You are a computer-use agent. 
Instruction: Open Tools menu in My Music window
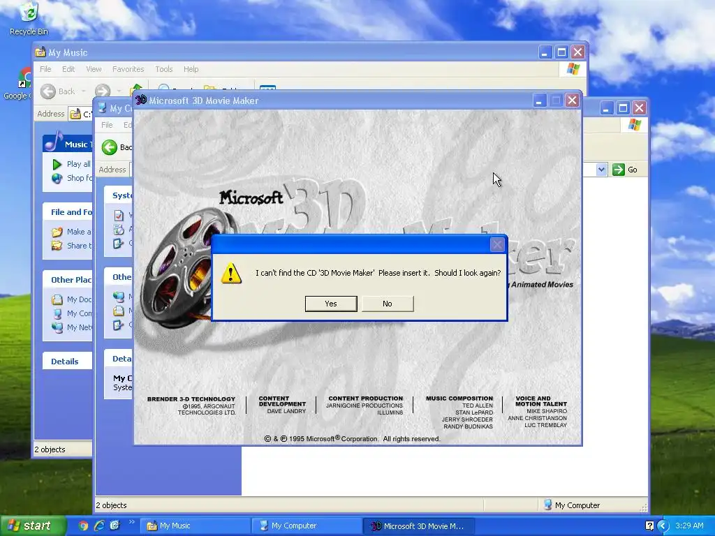pos(163,69)
